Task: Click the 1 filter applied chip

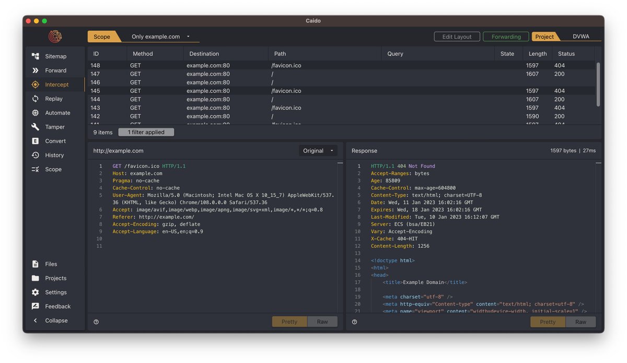Action: (146, 132)
